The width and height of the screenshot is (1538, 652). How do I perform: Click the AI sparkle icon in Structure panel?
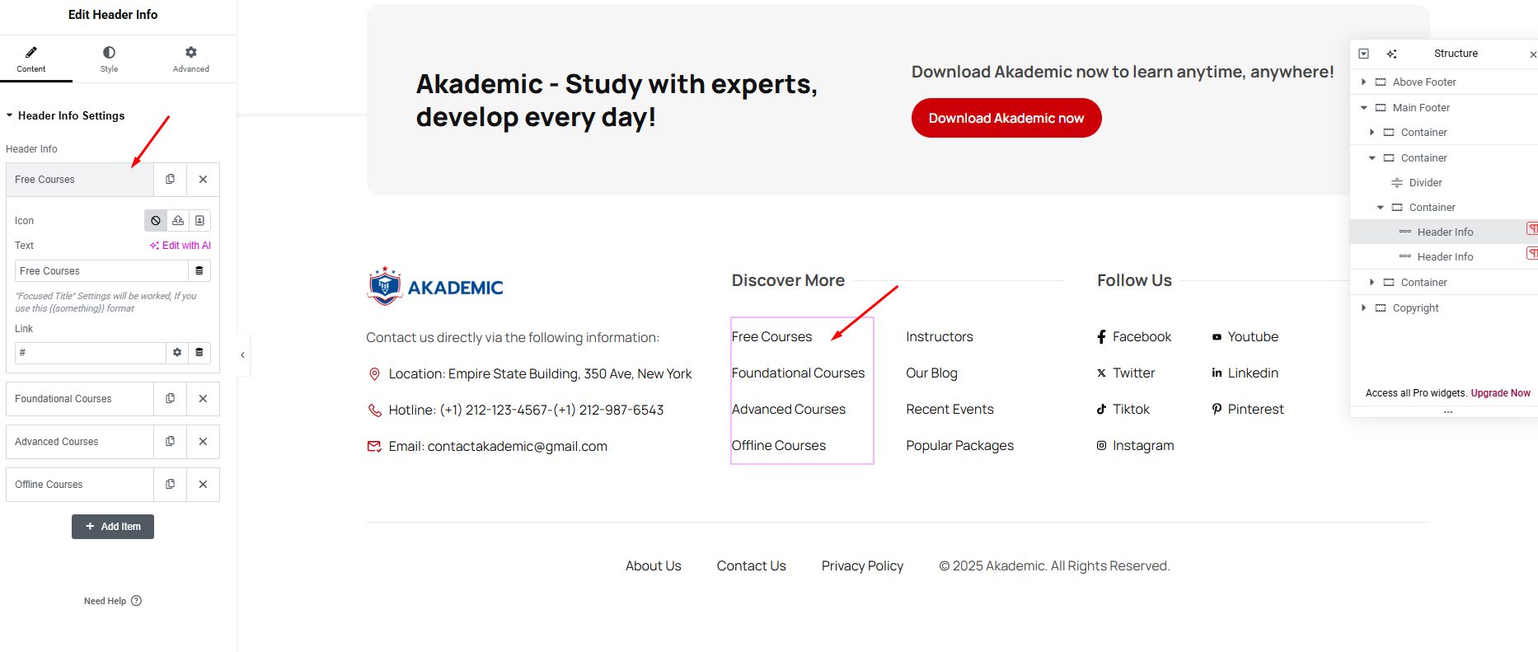point(1391,54)
